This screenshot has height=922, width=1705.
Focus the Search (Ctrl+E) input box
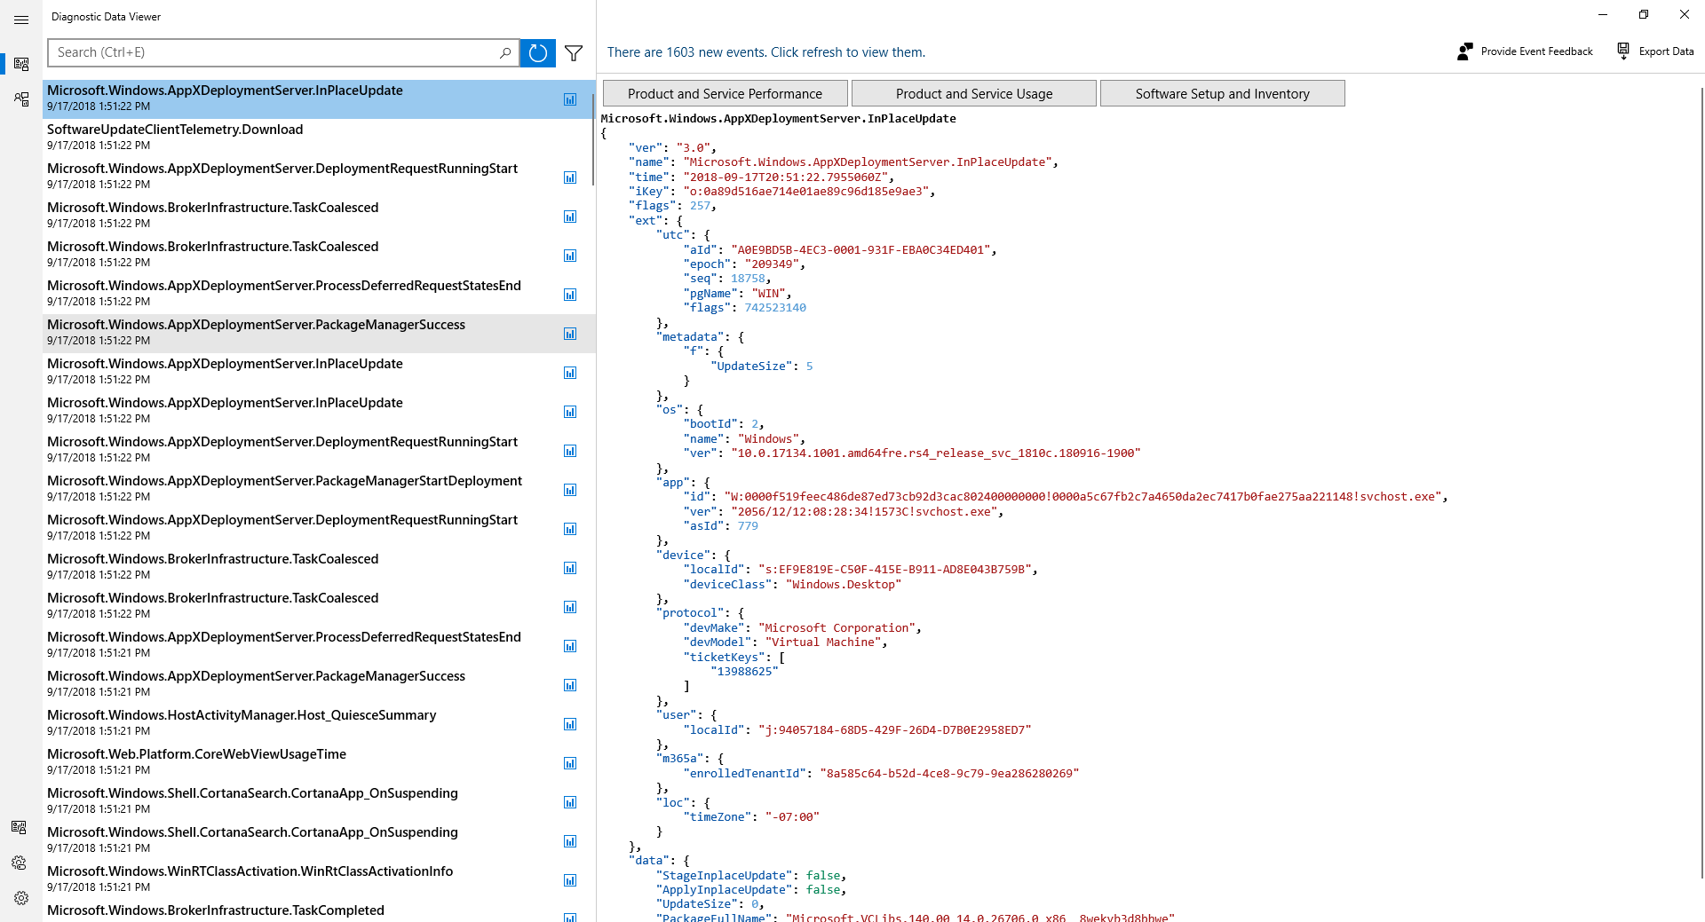[x=274, y=52]
